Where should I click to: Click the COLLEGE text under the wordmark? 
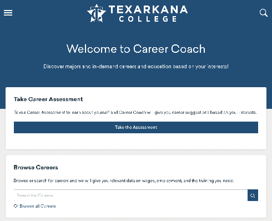148,19
